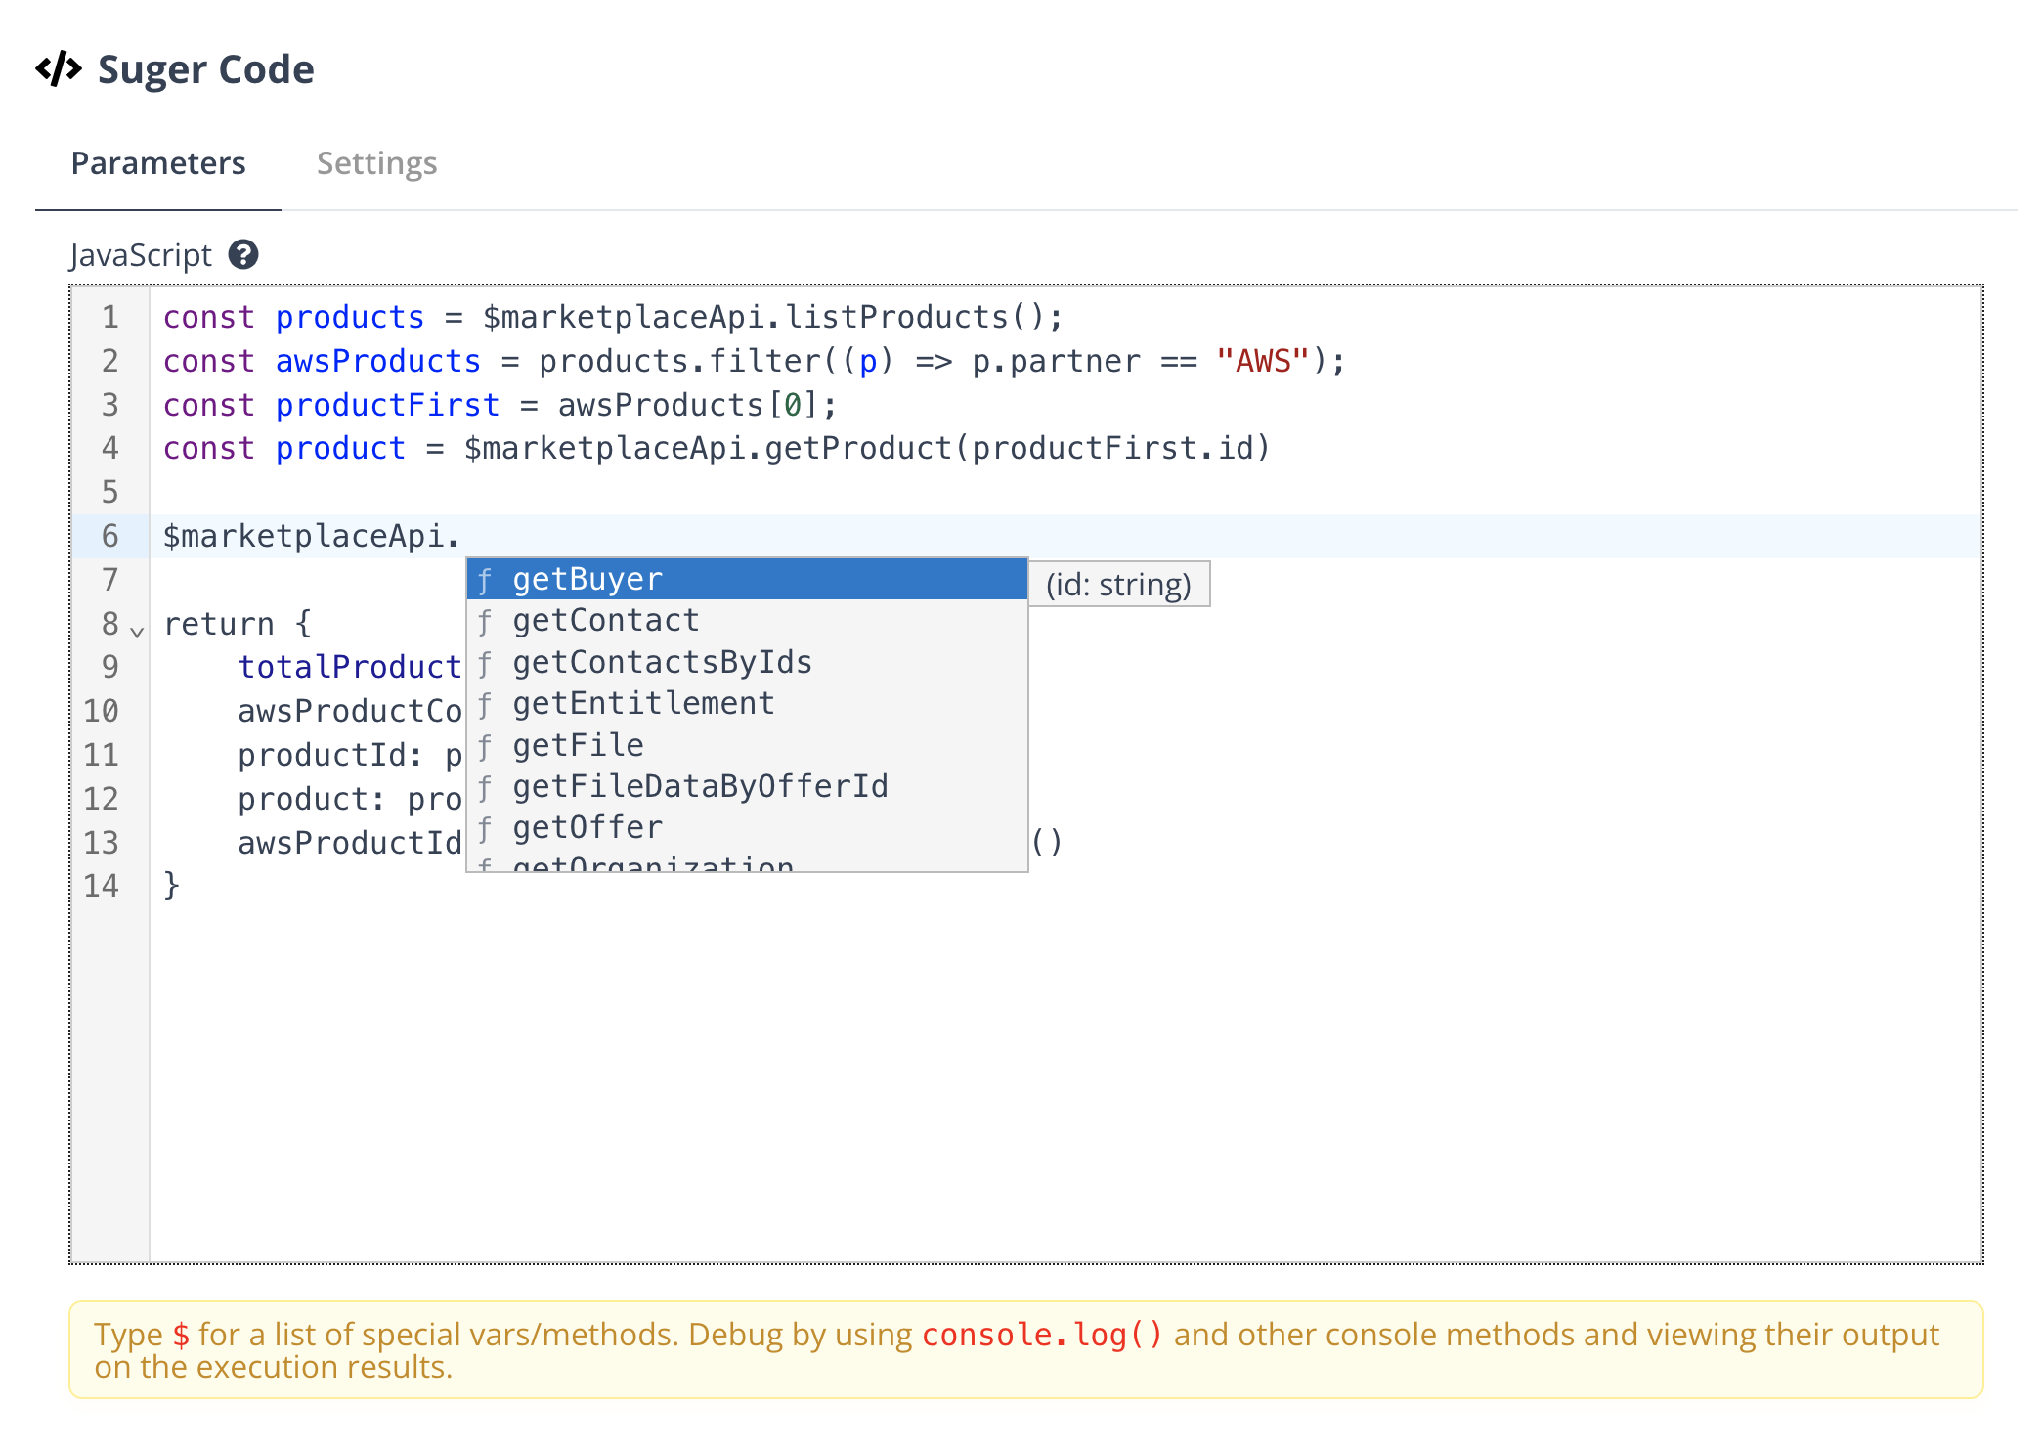Click function icon beside getOffer suggestion
The height and width of the screenshot is (1449, 2043).
[x=485, y=828]
